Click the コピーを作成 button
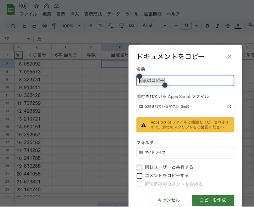The height and width of the screenshot is (207, 254). click(213, 200)
